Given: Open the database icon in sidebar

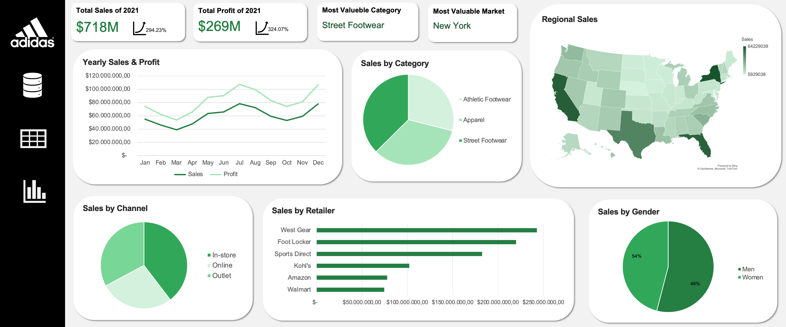Looking at the screenshot, I should pos(32,85).
